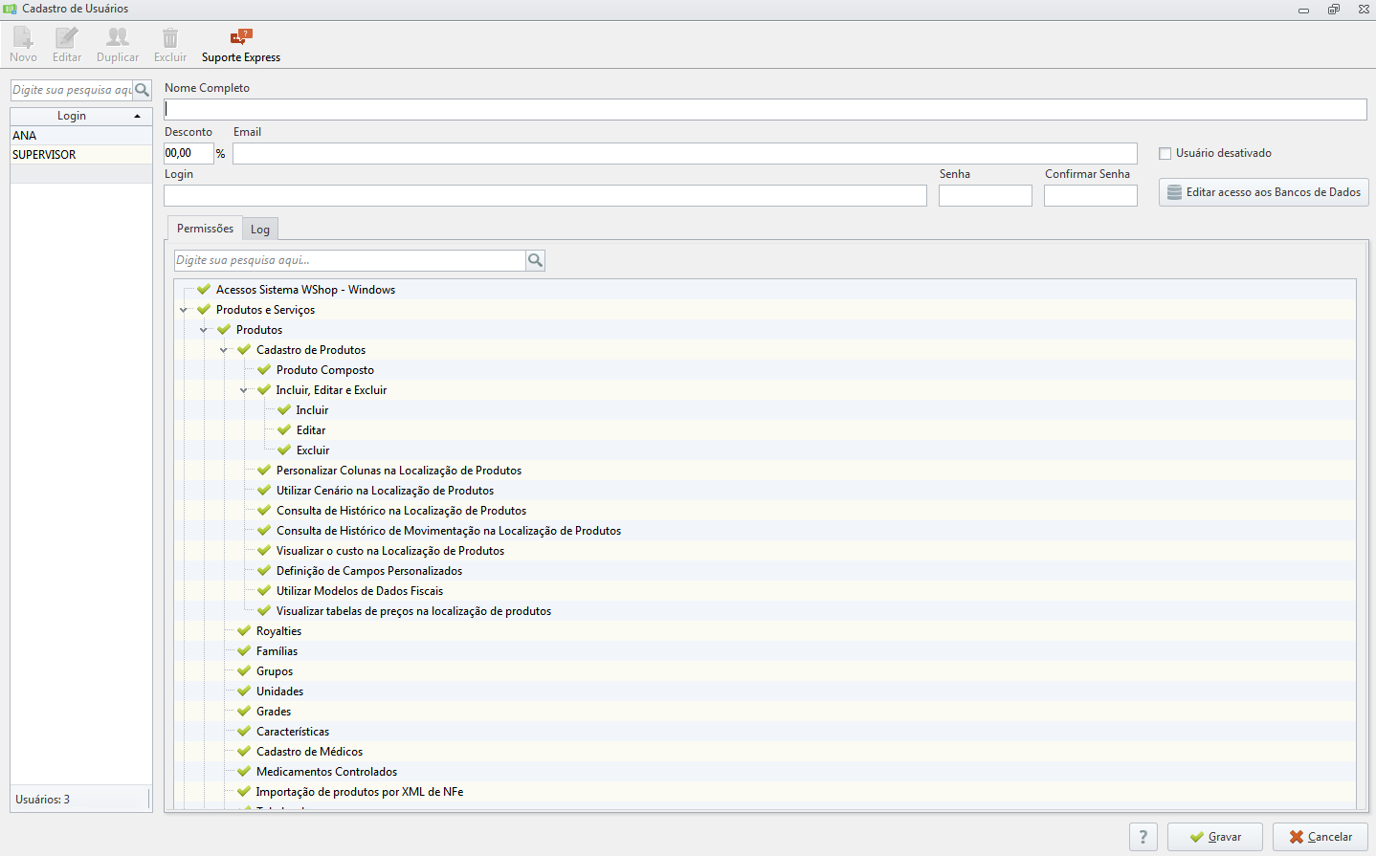Enable the Usuário desativado checkbox
The width and height of the screenshot is (1376, 856).
(x=1165, y=153)
